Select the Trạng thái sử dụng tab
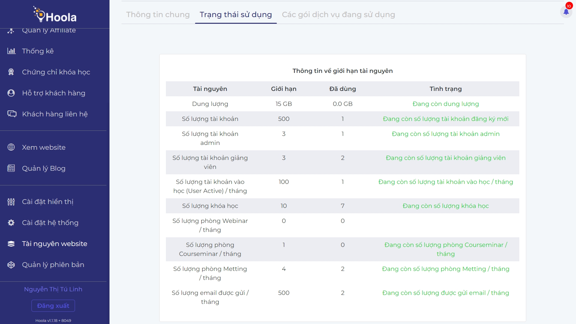The width and height of the screenshot is (576, 324). pos(235,14)
